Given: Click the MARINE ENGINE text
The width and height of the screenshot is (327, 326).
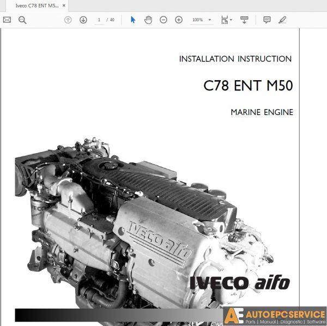Looking at the screenshot, I should [x=262, y=112].
